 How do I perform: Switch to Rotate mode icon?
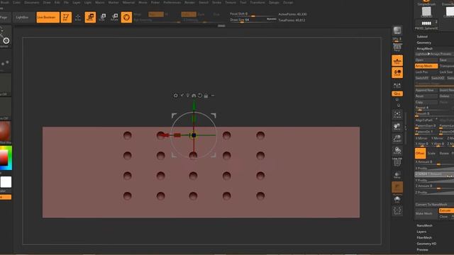[114, 17]
